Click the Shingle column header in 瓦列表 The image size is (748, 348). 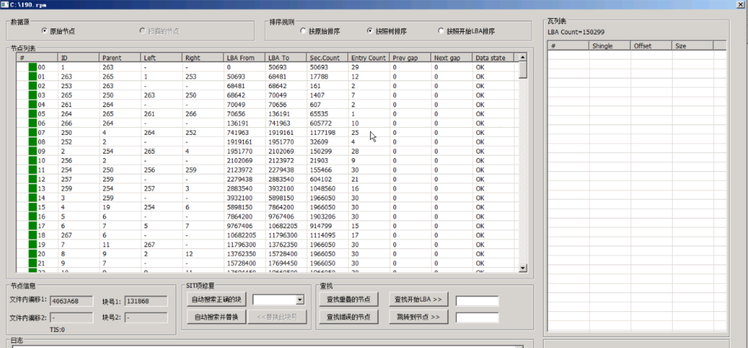pyautogui.click(x=609, y=46)
